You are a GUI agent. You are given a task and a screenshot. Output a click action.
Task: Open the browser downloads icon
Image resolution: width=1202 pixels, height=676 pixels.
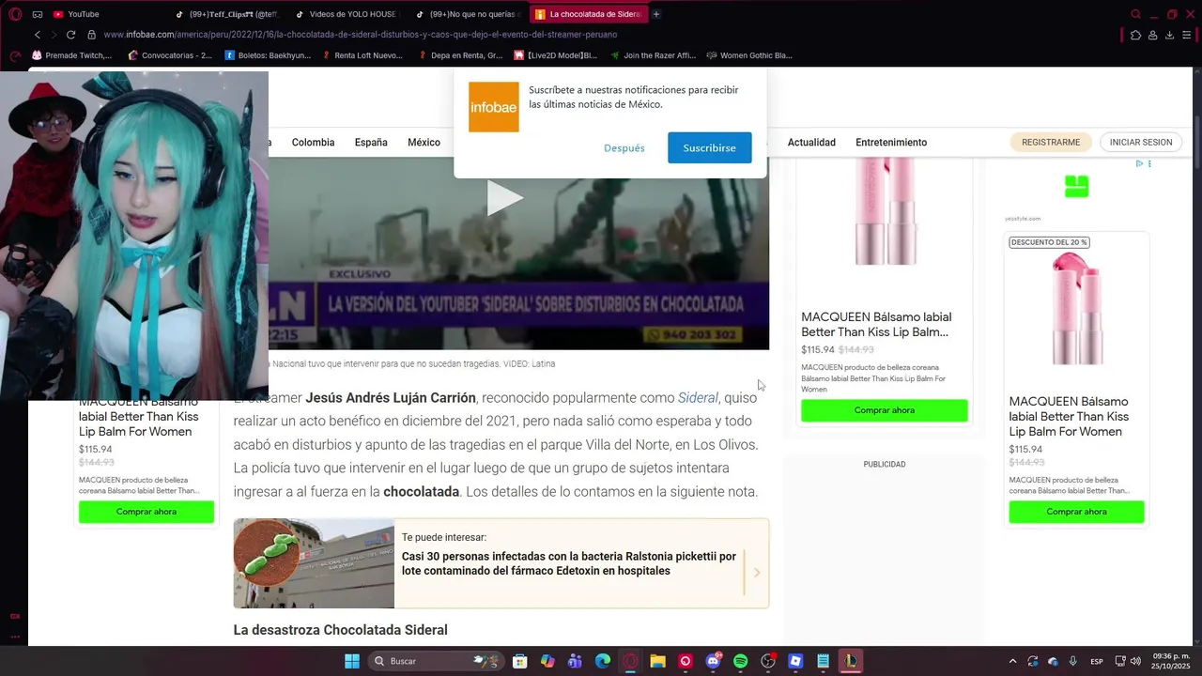tap(1170, 35)
